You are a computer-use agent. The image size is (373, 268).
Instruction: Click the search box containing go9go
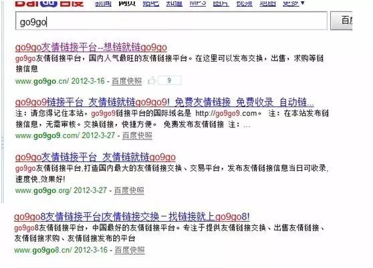coord(171,21)
